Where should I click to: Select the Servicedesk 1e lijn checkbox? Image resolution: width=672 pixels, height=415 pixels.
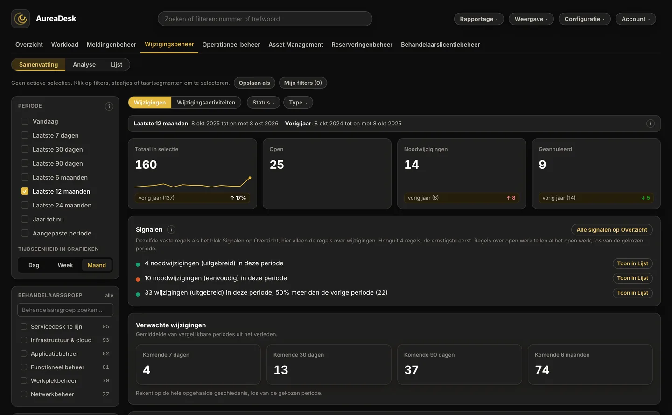24,326
